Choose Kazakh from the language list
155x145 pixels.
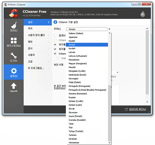(87, 41)
